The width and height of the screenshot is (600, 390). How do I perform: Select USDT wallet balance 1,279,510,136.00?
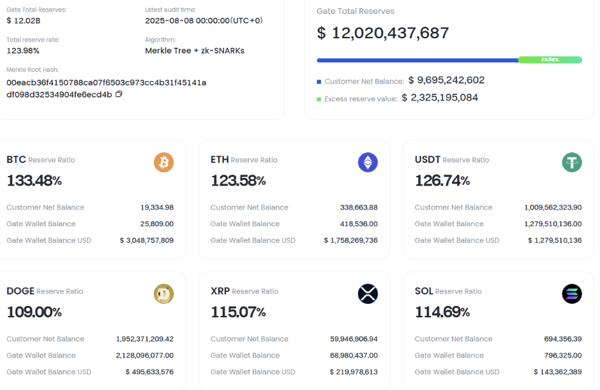[x=553, y=224]
